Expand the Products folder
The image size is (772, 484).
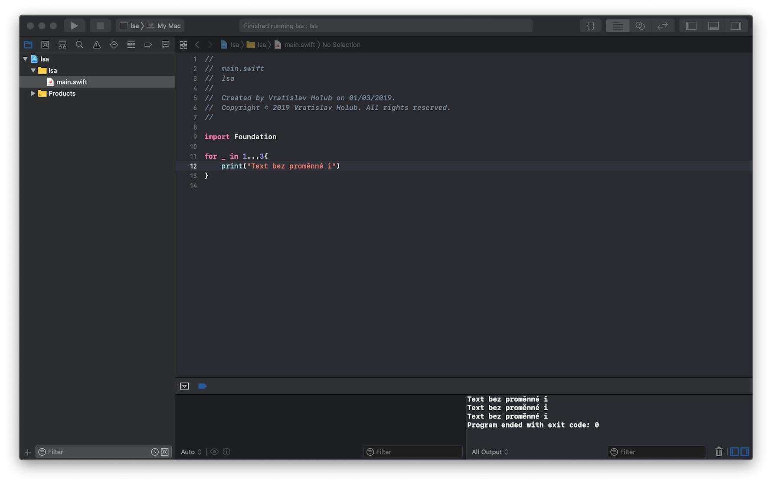[33, 93]
